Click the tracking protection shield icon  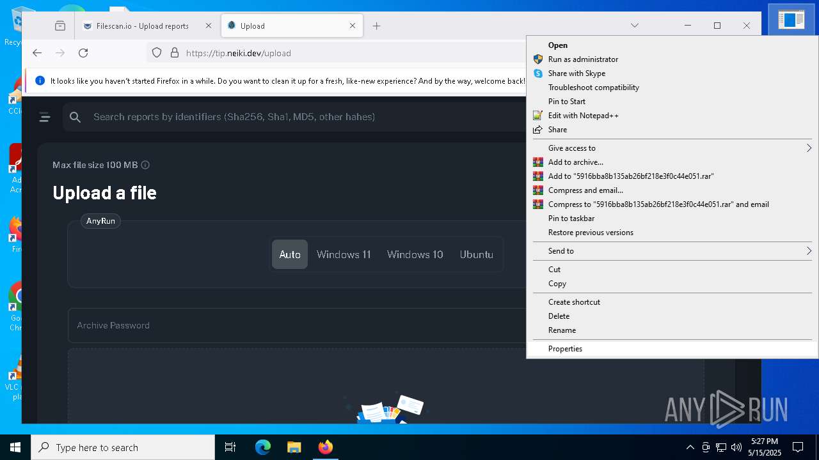(157, 53)
